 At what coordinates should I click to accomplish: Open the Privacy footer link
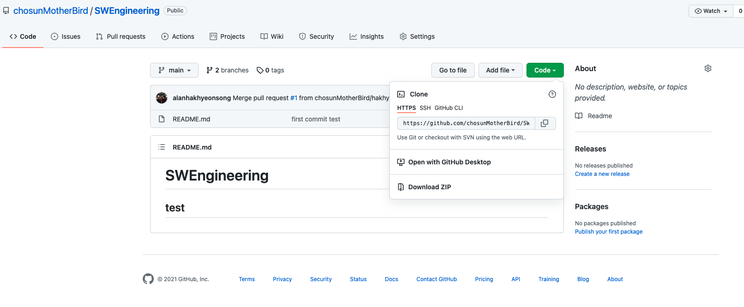(282, 279)
